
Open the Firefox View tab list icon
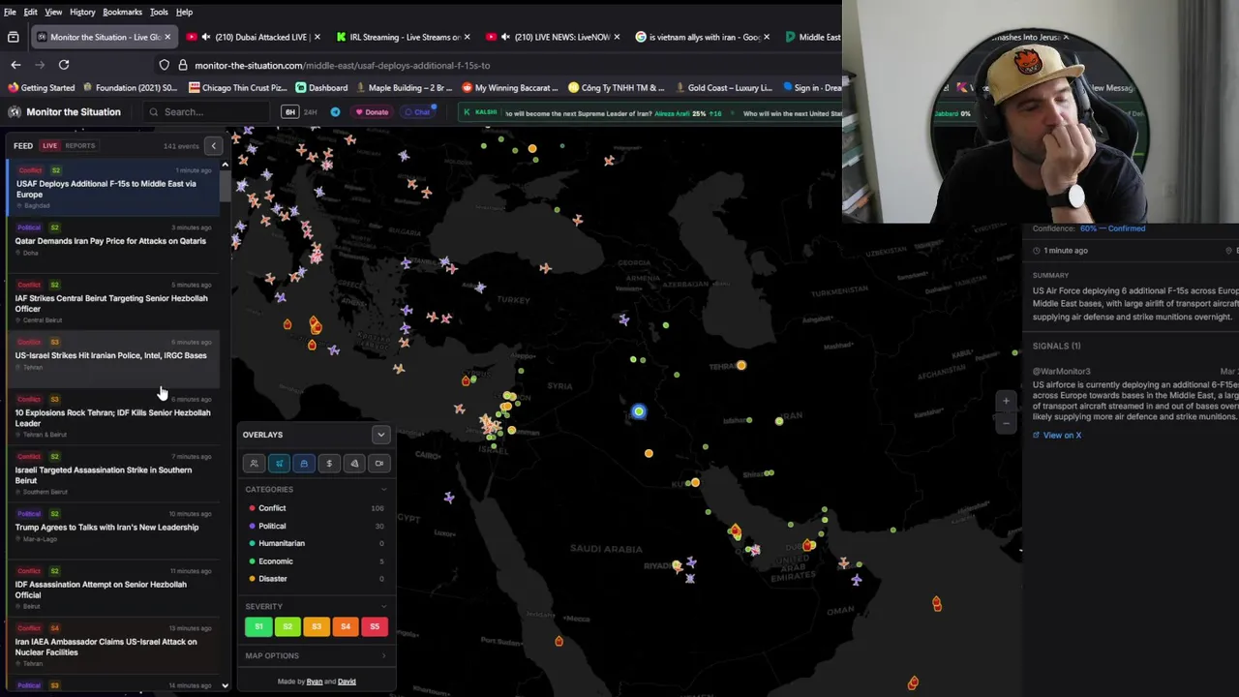13,37
